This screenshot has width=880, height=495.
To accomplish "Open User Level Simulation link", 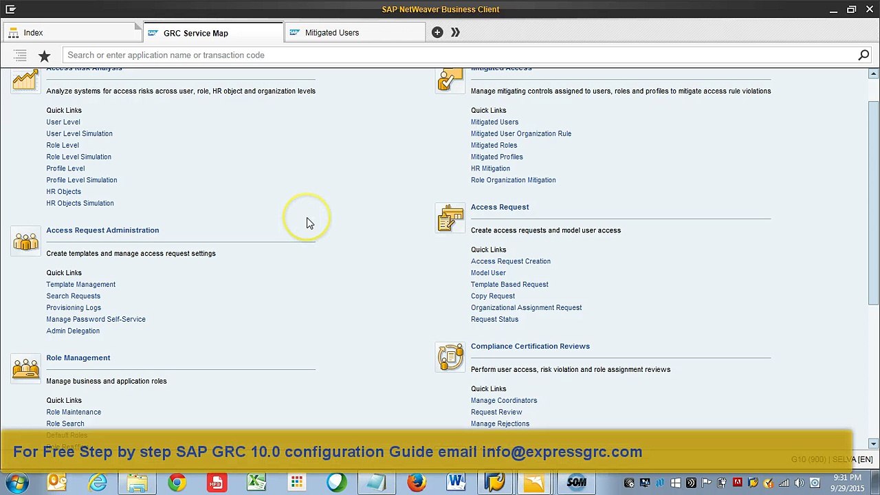I will click(x=79, y=133).
